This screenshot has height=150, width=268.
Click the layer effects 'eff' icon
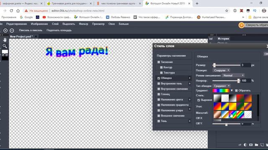click(x=240, y=145)
